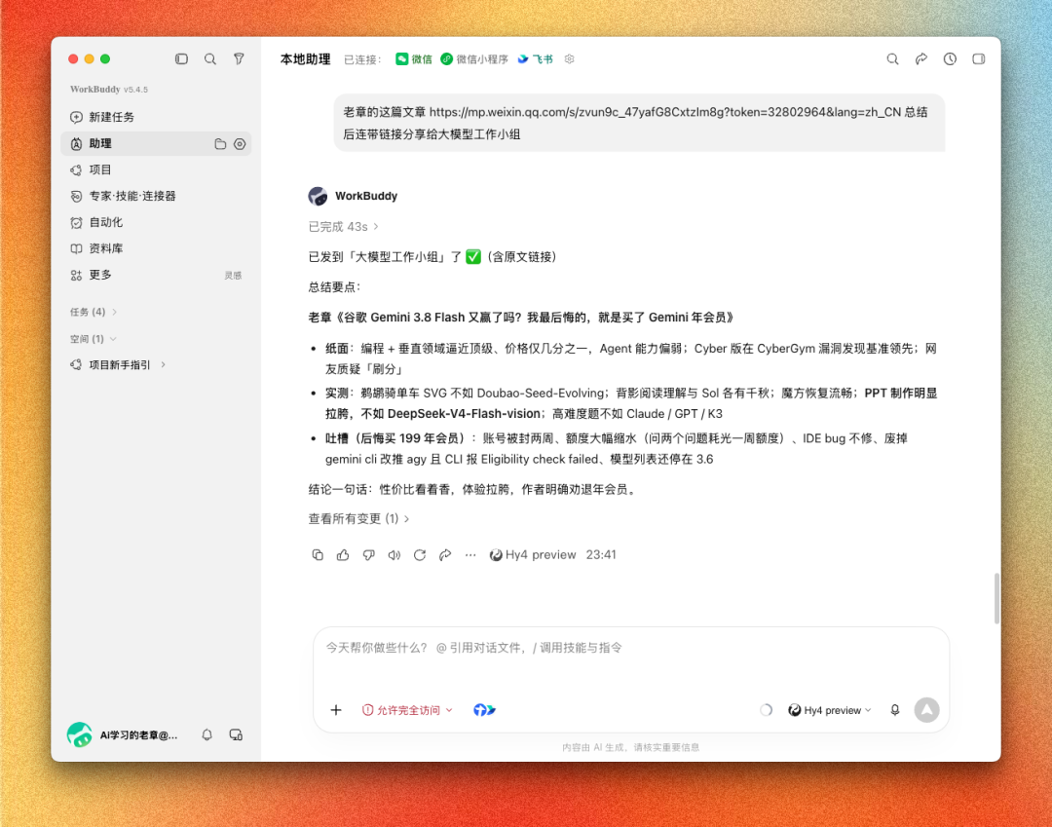Open 自动化 in the sidebar

coord(156,222)
